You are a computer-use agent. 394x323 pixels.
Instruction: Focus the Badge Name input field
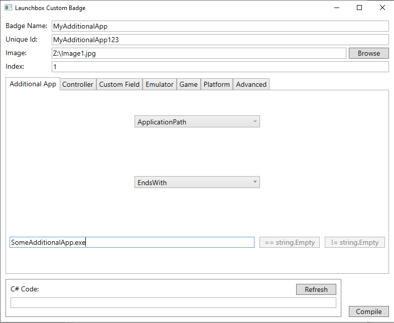coord(220,26)
